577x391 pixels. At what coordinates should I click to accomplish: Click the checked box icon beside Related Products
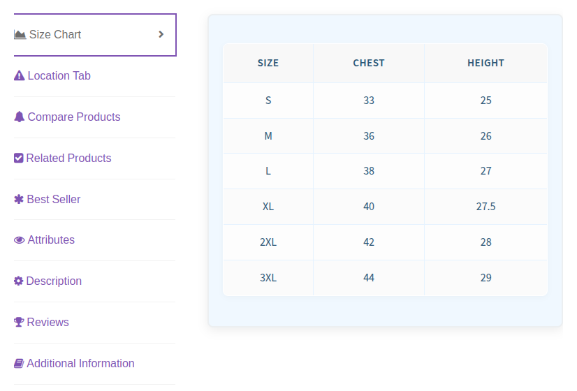click(19, 158)
